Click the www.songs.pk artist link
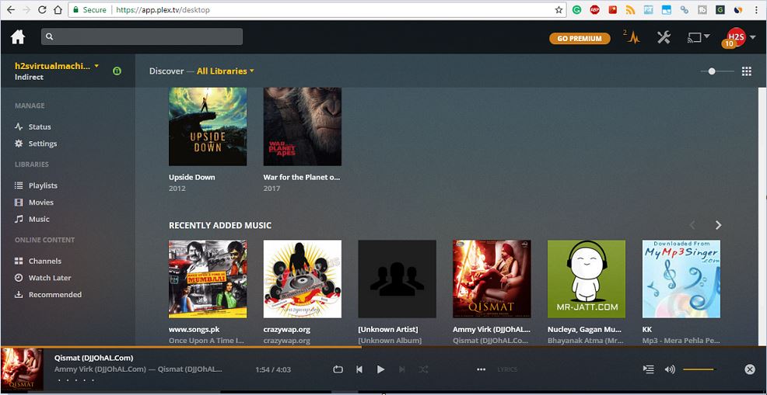767x395 pixels. [x=194, y=330]
